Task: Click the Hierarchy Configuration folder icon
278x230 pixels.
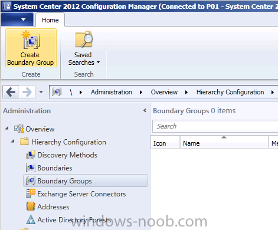Action: tap(24, 142)
